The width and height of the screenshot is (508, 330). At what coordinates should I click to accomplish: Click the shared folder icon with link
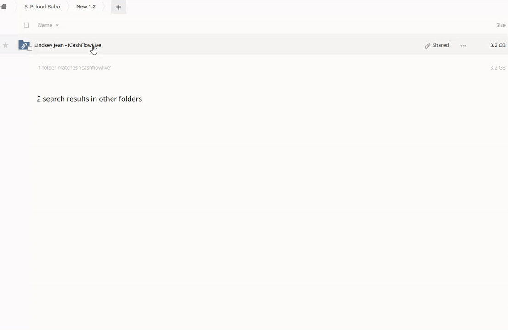click(x=23, y=45)
